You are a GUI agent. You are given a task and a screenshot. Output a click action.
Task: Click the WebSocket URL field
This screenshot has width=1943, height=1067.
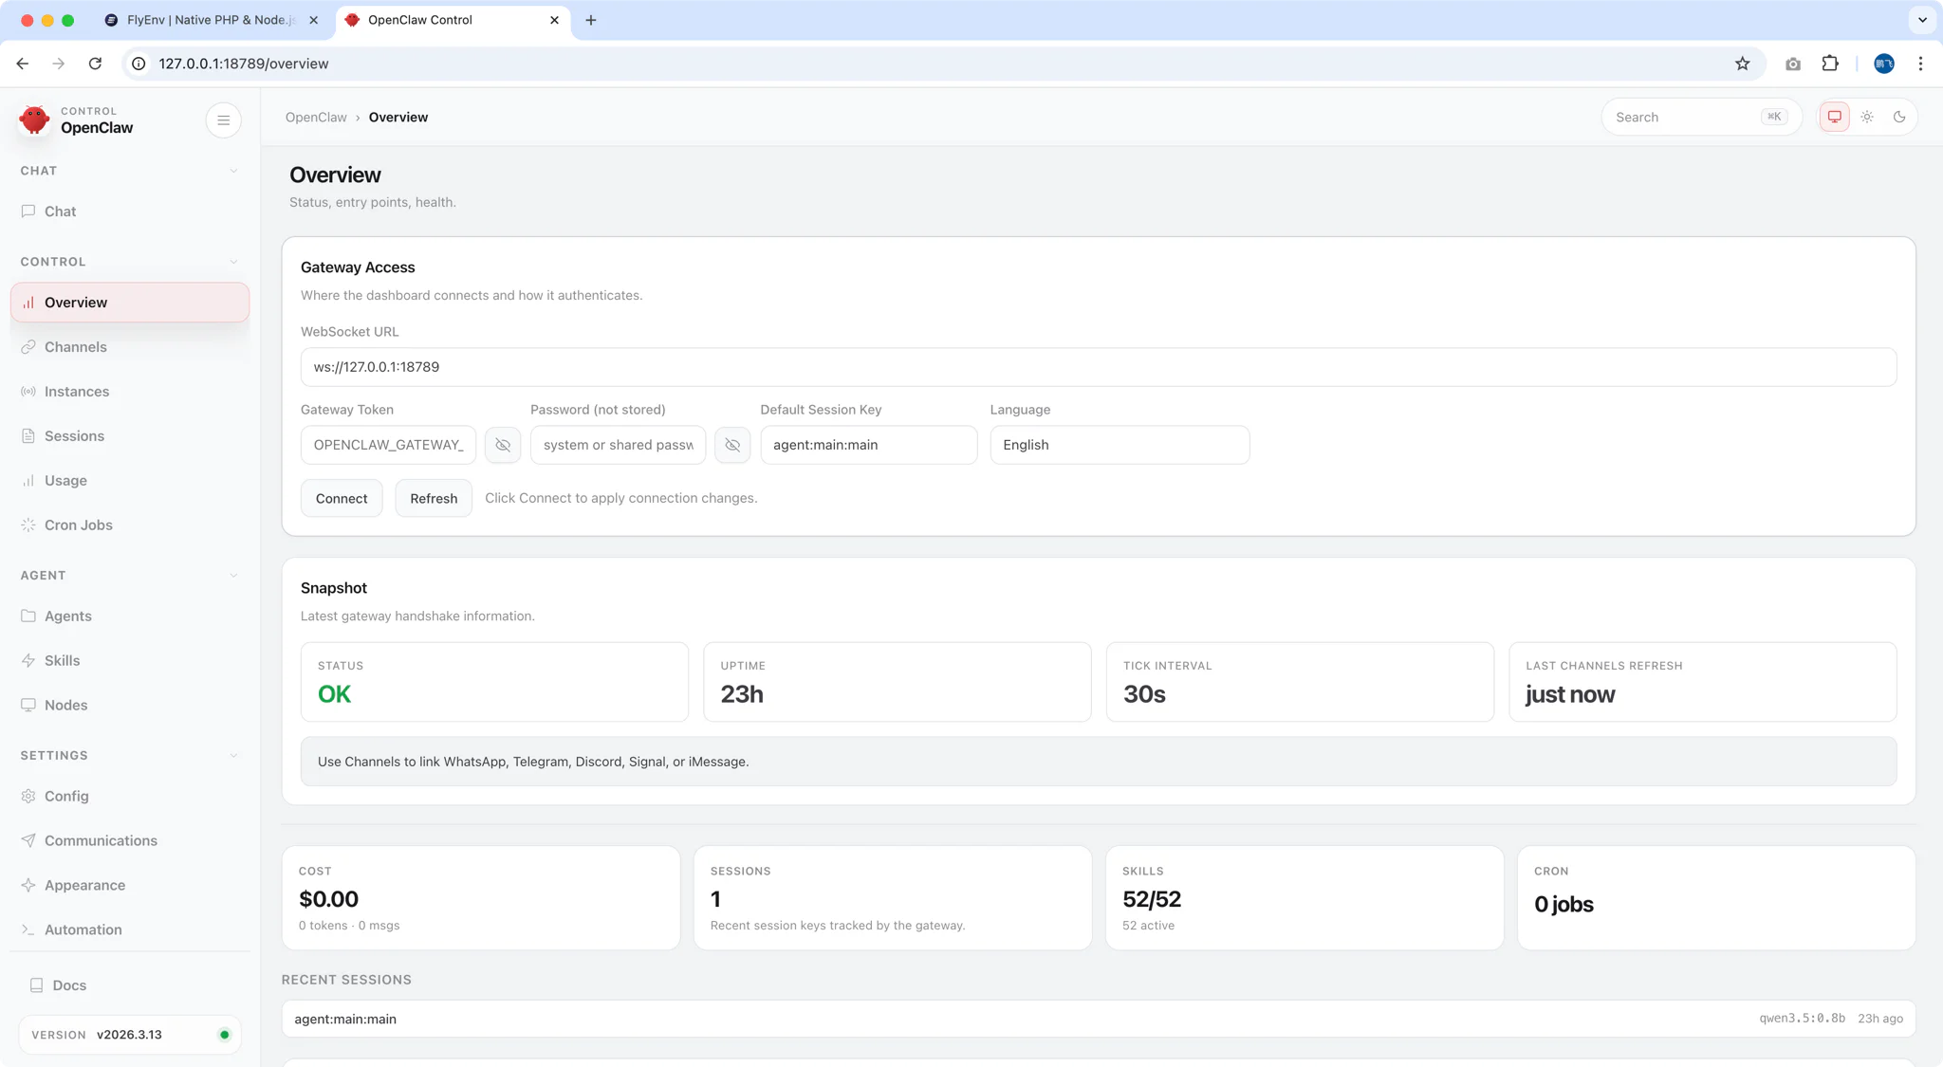coord(1098,367)
